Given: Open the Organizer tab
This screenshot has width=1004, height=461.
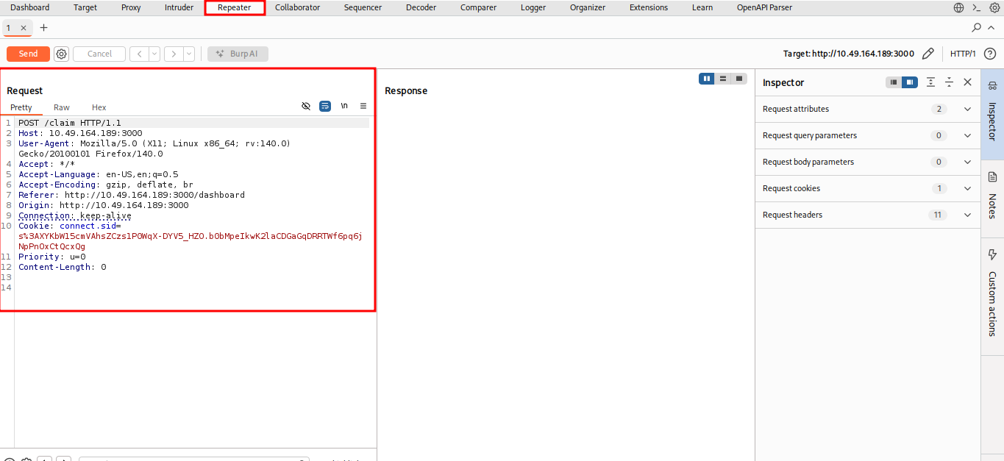Looking at the screenshot, I should point(588,7).
